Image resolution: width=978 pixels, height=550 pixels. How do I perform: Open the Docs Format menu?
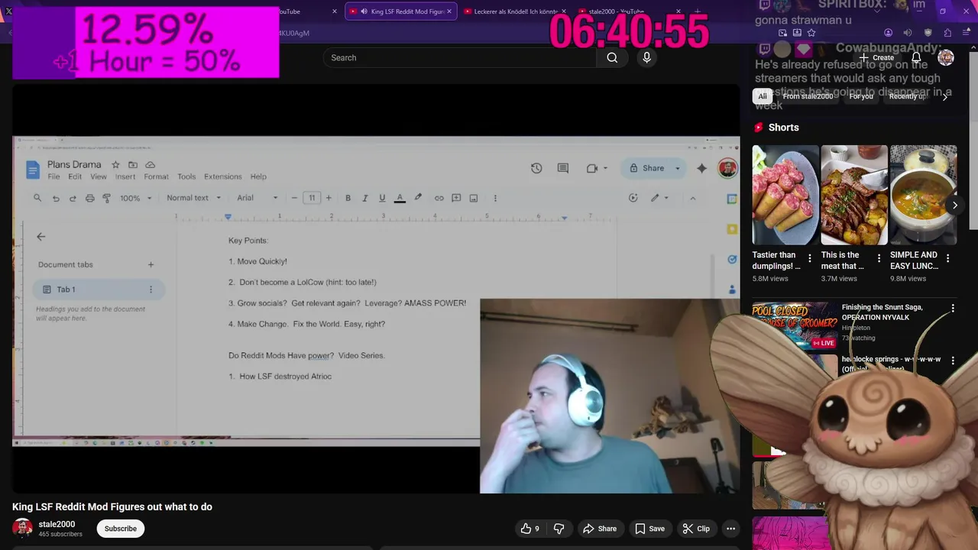[156, 176]
